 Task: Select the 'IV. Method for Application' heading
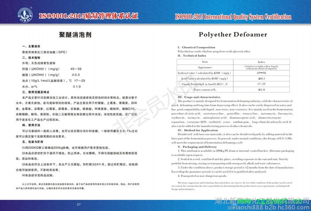(x=198, y=130)
